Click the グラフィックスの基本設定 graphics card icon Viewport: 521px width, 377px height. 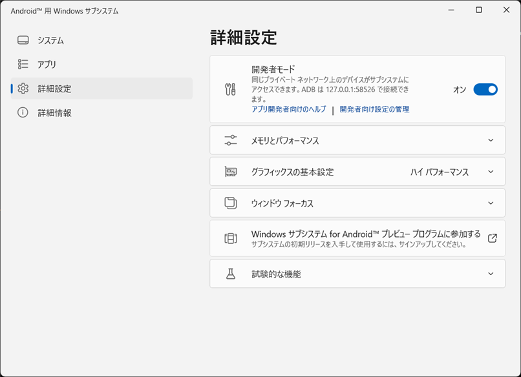click(231, 172)
